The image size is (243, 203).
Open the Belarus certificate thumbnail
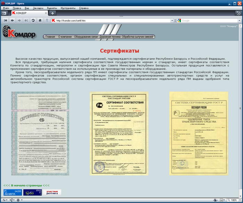pyautogui.click(x=40, y=133)
